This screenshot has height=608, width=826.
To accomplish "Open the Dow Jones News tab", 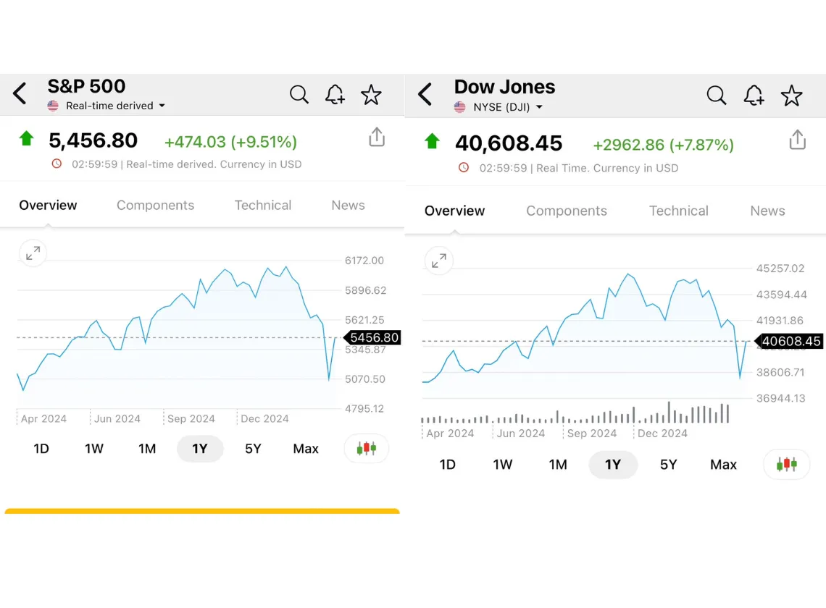I will [767, 211].
